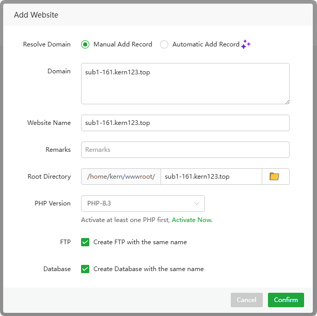
Task: Click the 'Create Database with the same name' text
Action: 148,269
